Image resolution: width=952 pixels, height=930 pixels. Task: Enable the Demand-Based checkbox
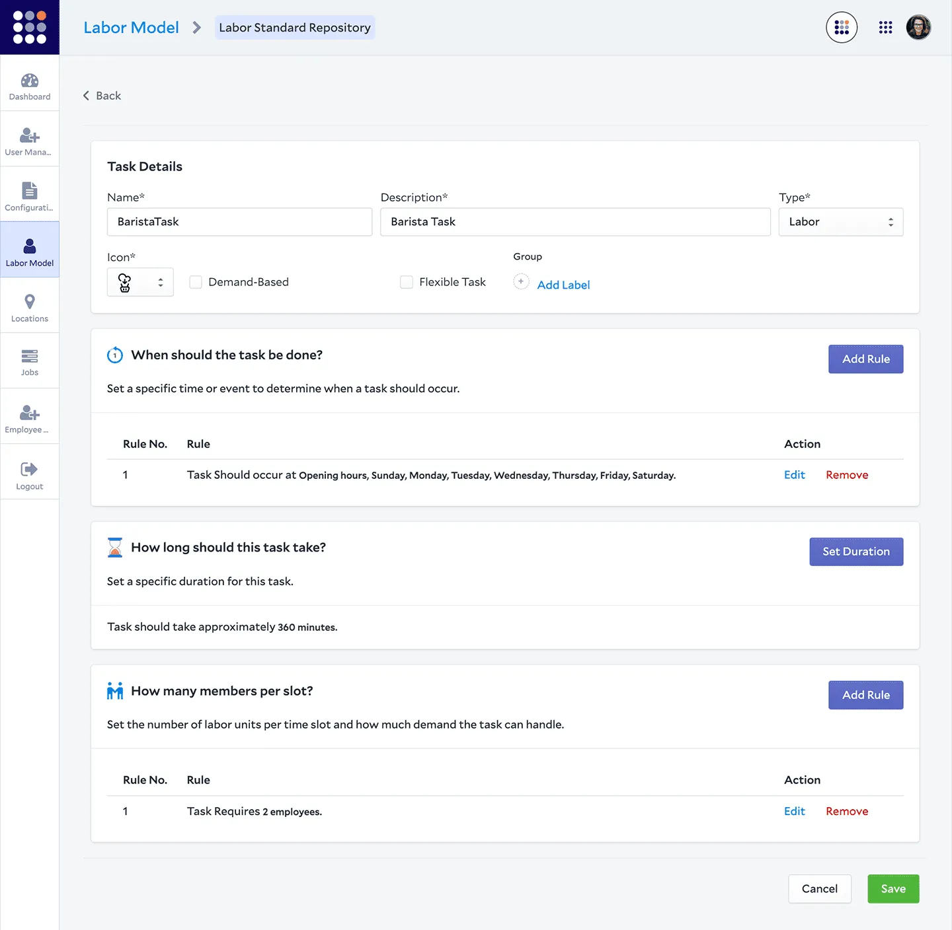(x=196, y=282)
